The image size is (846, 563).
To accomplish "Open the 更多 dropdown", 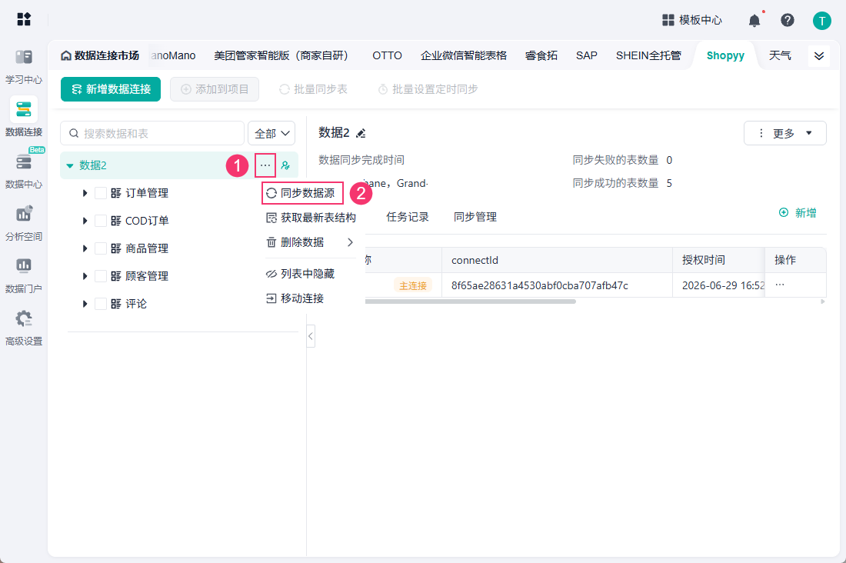I will point(785,133).
